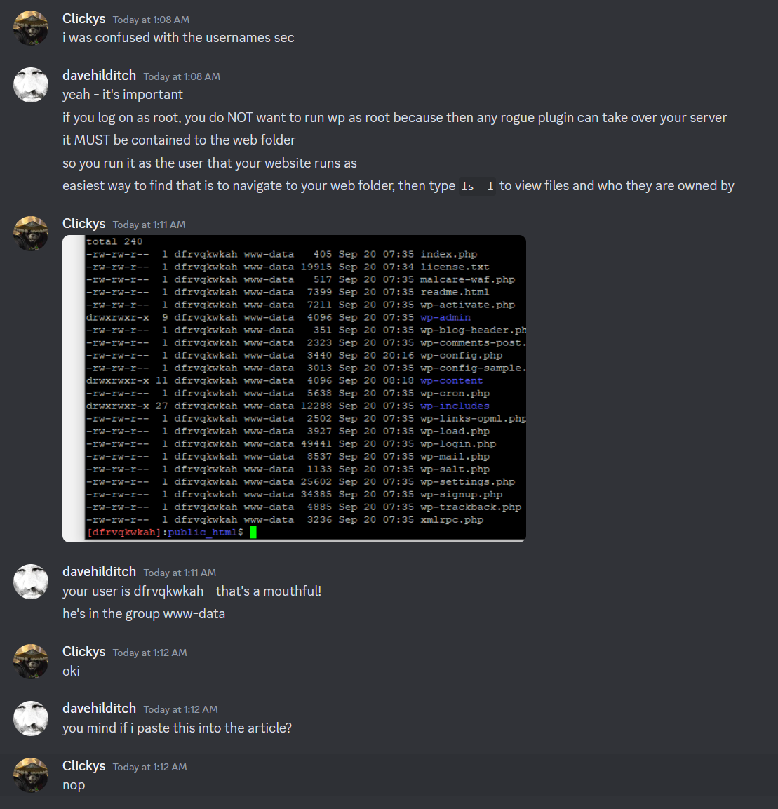This screenshot has height=809, width=778.
Task: Click Clickys username above 'nop'
Action: coord(83,766)
